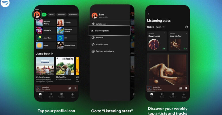This screenshot has height=115, width=222.
Task: Open big on the internet tile
Action: click(67, 30)
